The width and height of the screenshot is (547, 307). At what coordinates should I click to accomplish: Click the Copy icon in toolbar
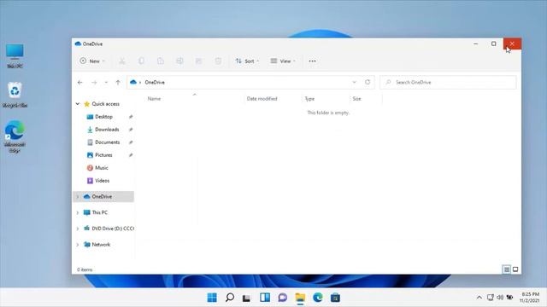141,61
